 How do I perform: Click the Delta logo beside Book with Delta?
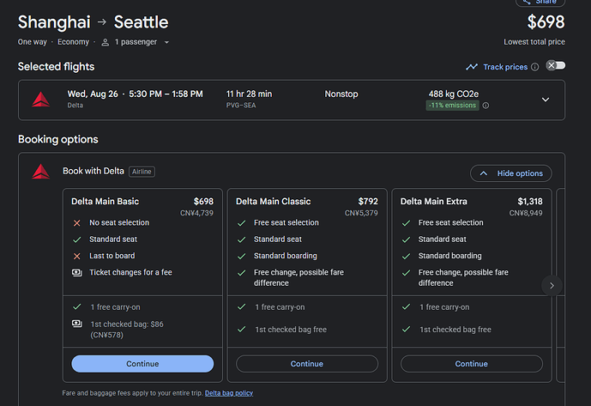pos(40,172)
